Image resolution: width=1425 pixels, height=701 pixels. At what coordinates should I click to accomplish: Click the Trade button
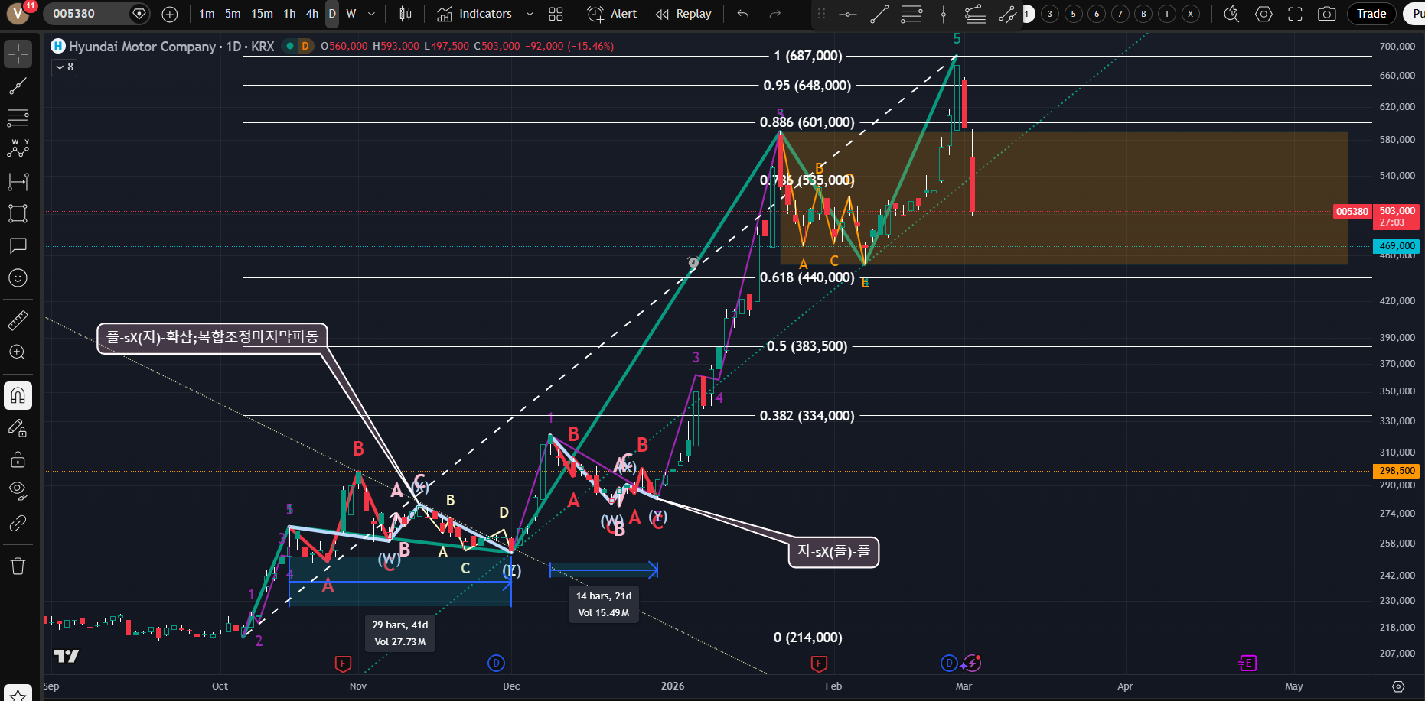[x=1371, y=14]
